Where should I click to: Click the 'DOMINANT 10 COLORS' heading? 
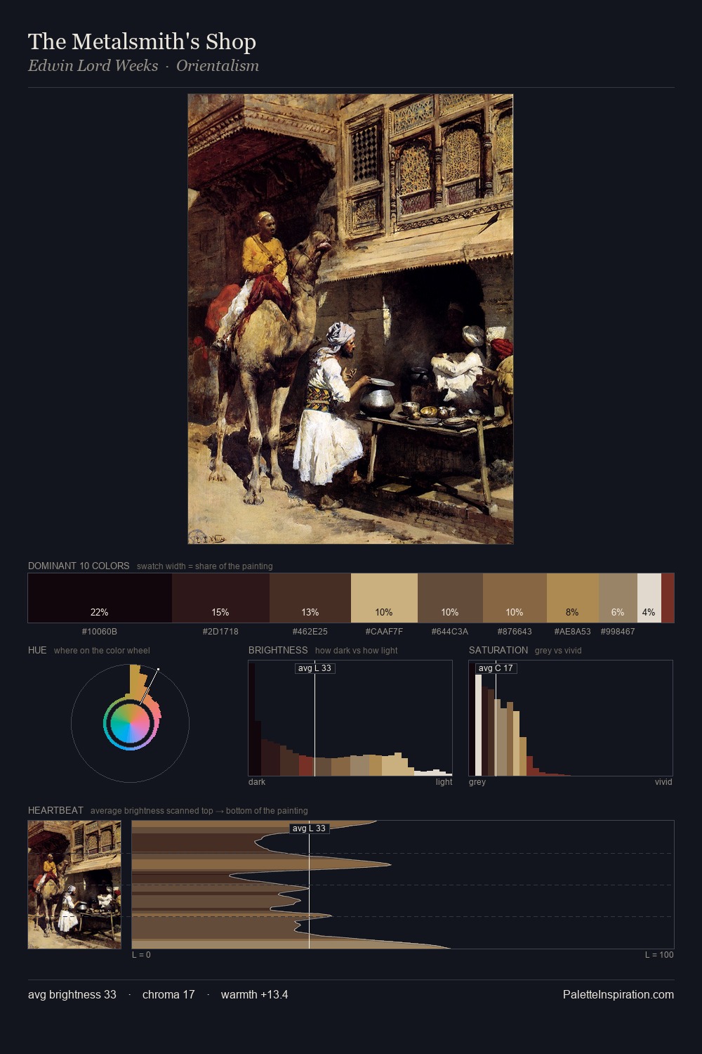pos(79,566)
